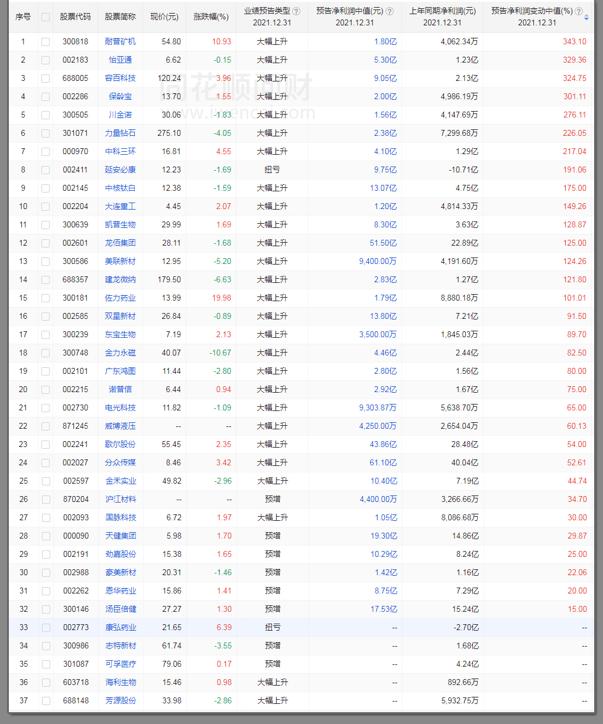Open stock link 中科三环

(x=120, y=151)
